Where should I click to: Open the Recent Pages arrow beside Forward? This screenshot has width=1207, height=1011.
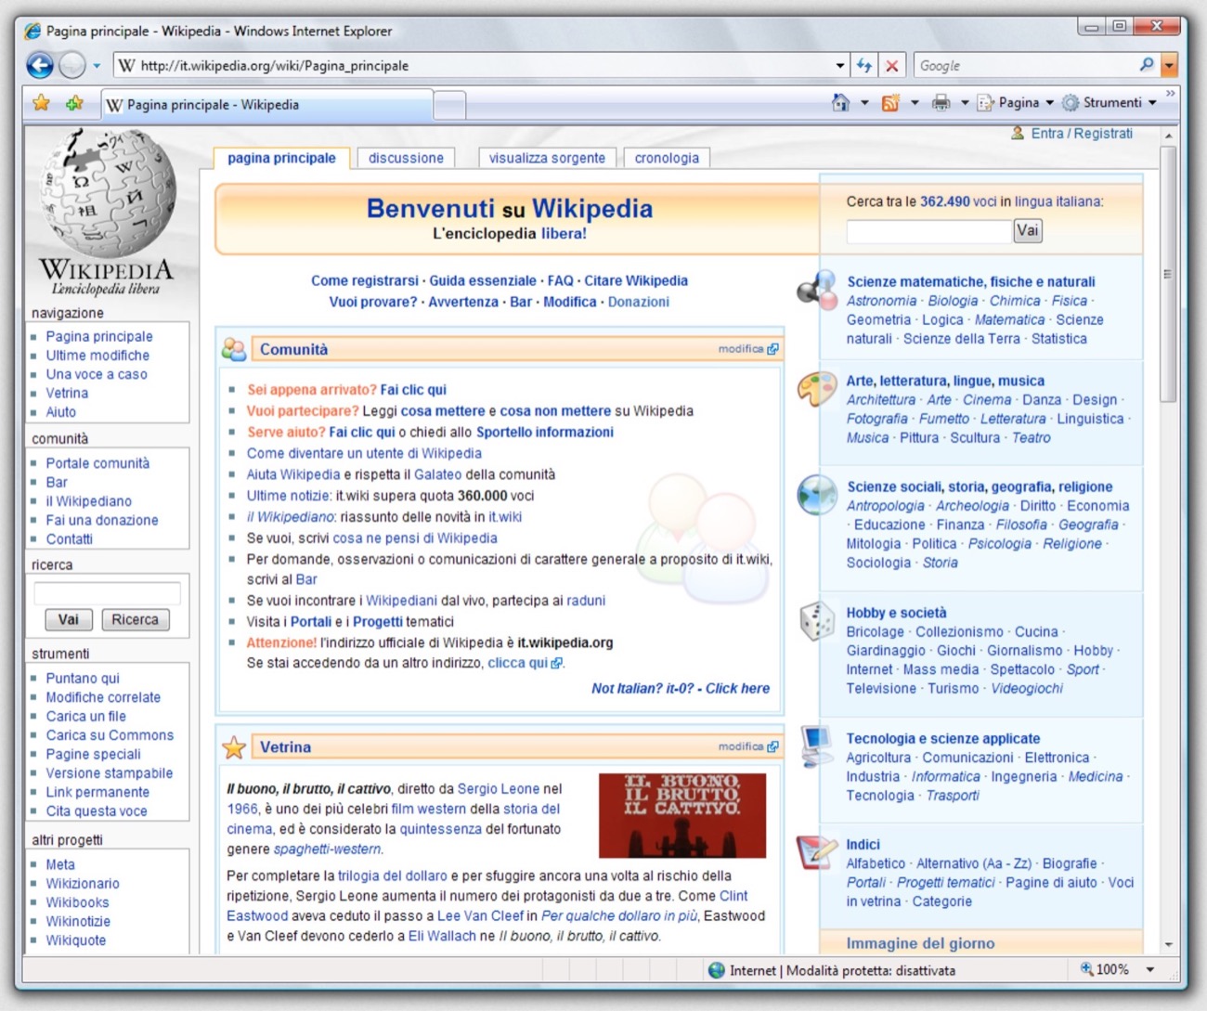[x=97, y=66]
